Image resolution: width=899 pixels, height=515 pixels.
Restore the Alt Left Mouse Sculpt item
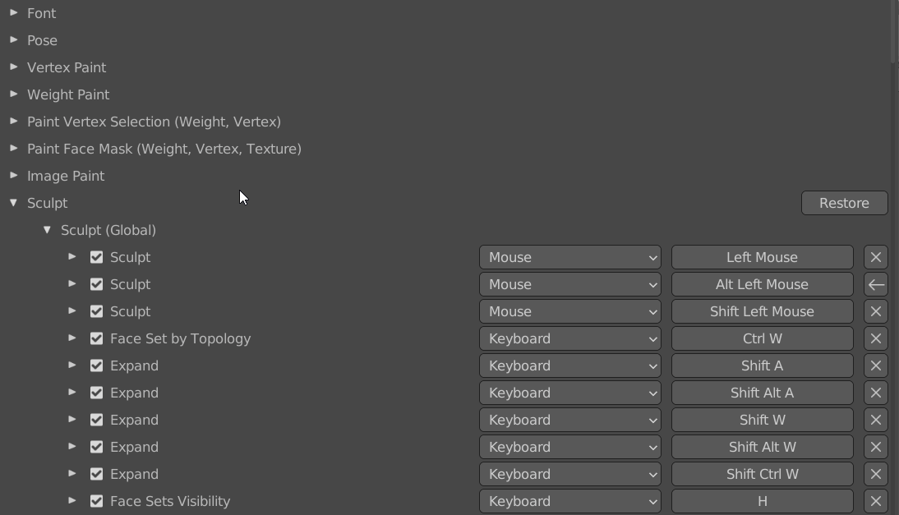click(x=875, y=284)
